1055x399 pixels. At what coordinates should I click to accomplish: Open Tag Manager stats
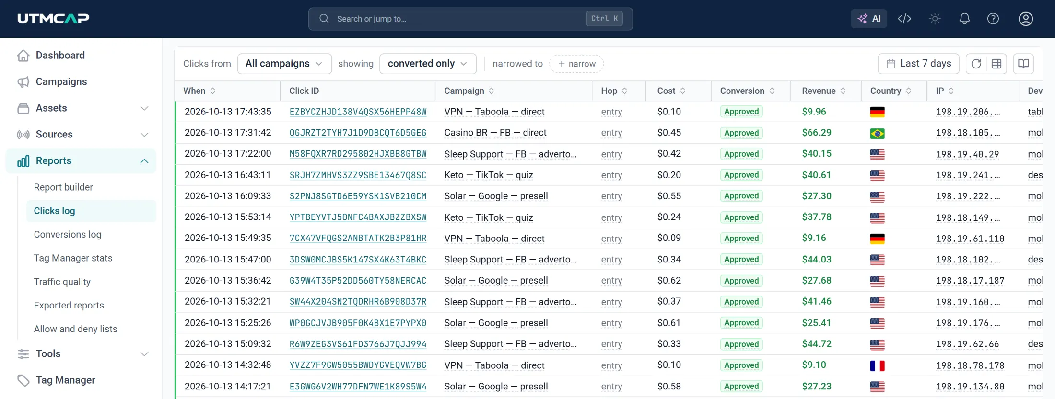73,258
